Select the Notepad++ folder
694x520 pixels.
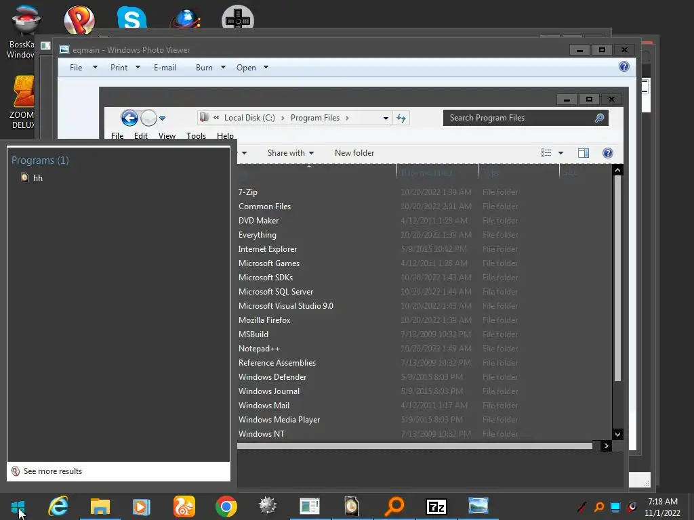[x=259, y=349]
